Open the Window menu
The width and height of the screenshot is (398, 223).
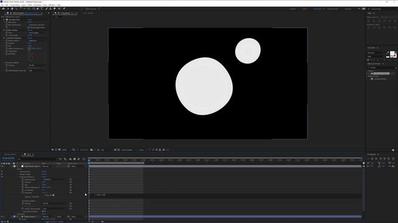click(52, 5)
